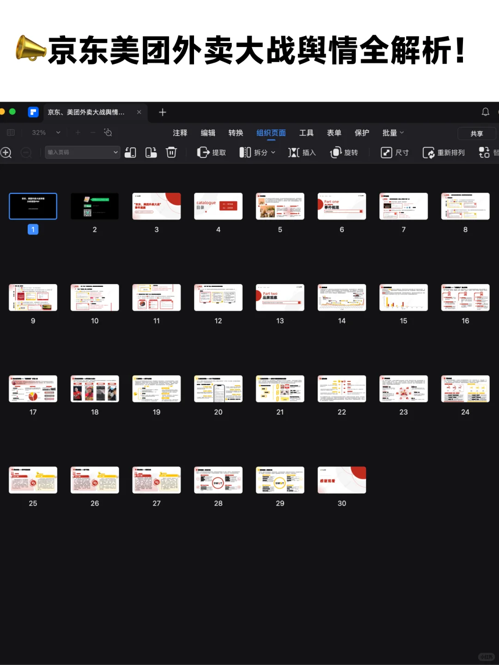The width and height of the screenshot is (499, 665).
Task: Select page 2 thumbnail with QR code
Action: point(95,206)
